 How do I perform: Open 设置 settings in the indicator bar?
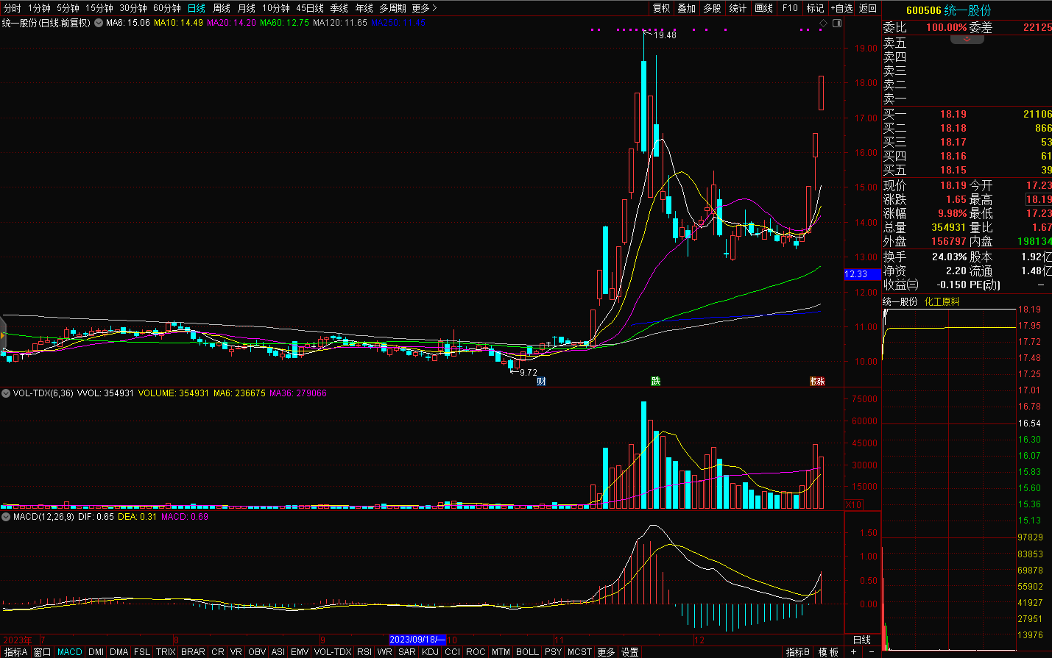click(x=629, y=652)
